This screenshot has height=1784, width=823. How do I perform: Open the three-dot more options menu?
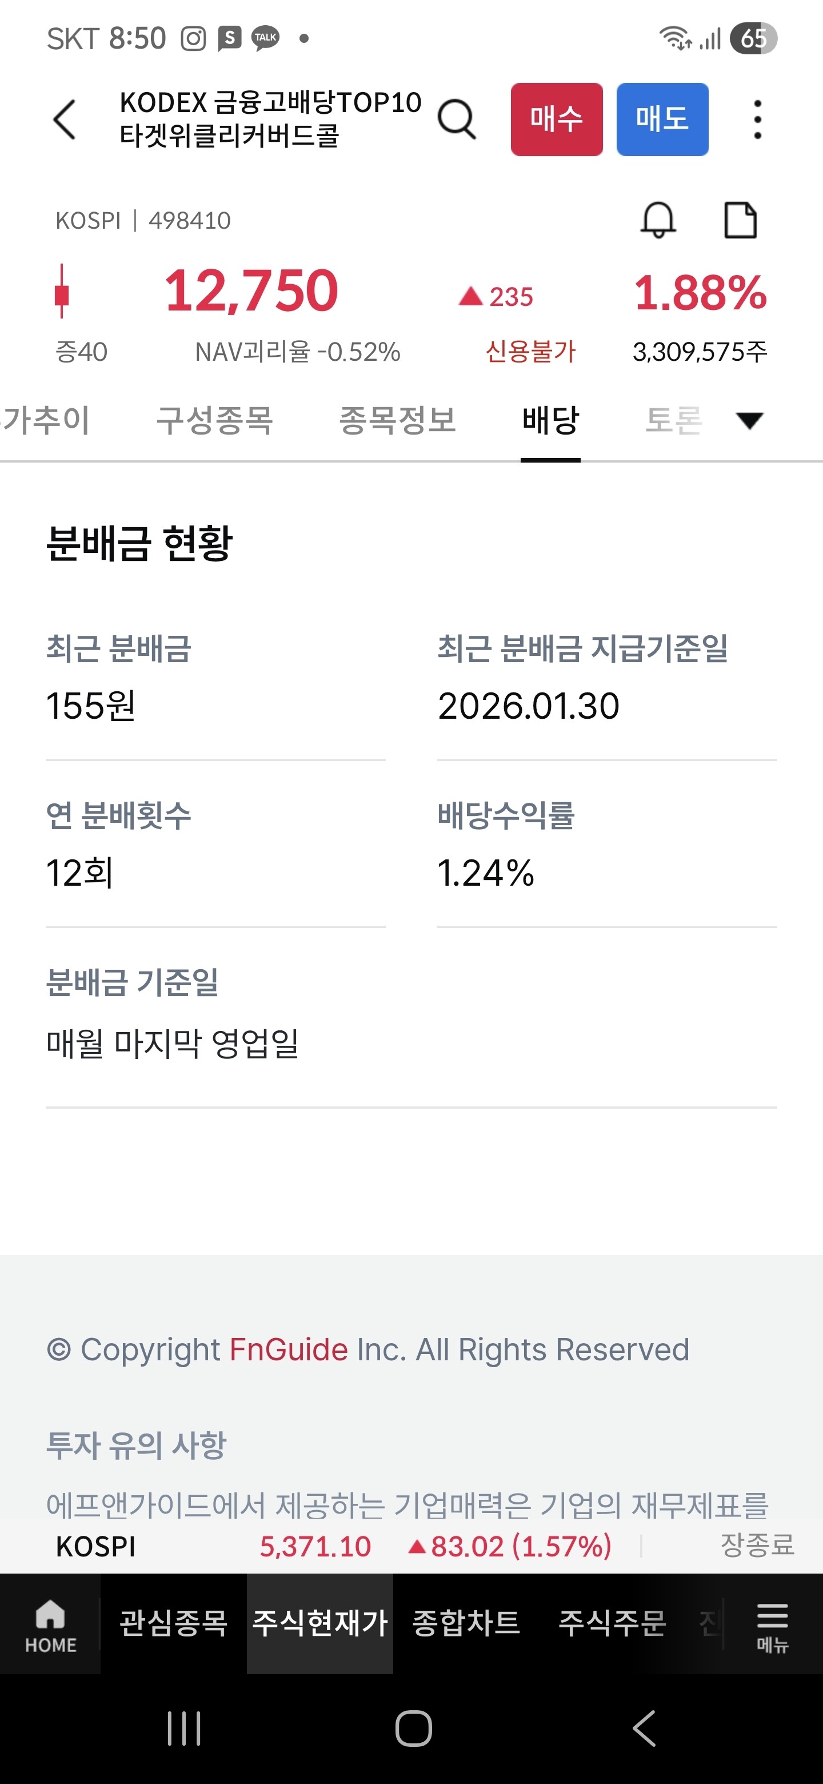[x=757, y=119]
